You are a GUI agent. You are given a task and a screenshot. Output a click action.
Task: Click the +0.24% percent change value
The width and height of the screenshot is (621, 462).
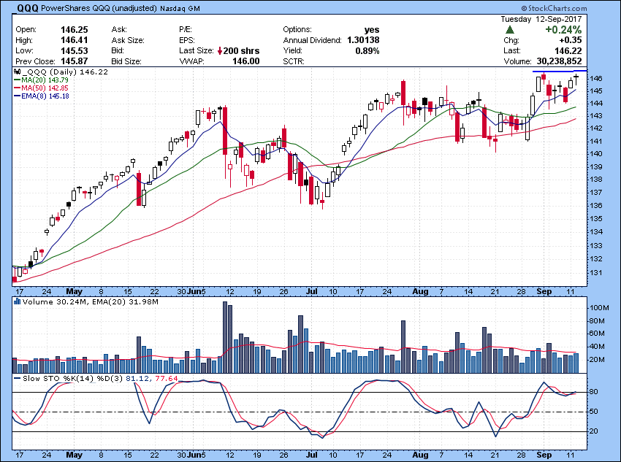coord(563,30)
